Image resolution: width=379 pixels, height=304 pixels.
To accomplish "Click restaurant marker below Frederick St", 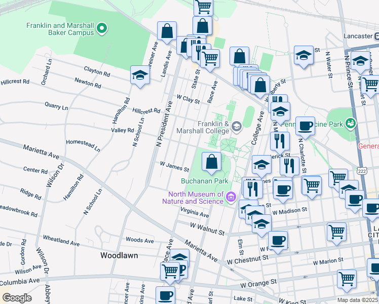I will (289, 166).
